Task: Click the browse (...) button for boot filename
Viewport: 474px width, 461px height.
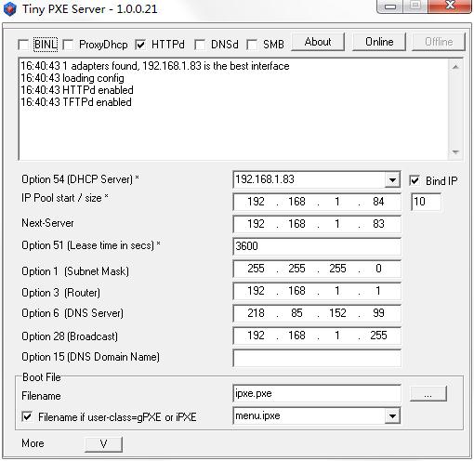Action: 428,394
